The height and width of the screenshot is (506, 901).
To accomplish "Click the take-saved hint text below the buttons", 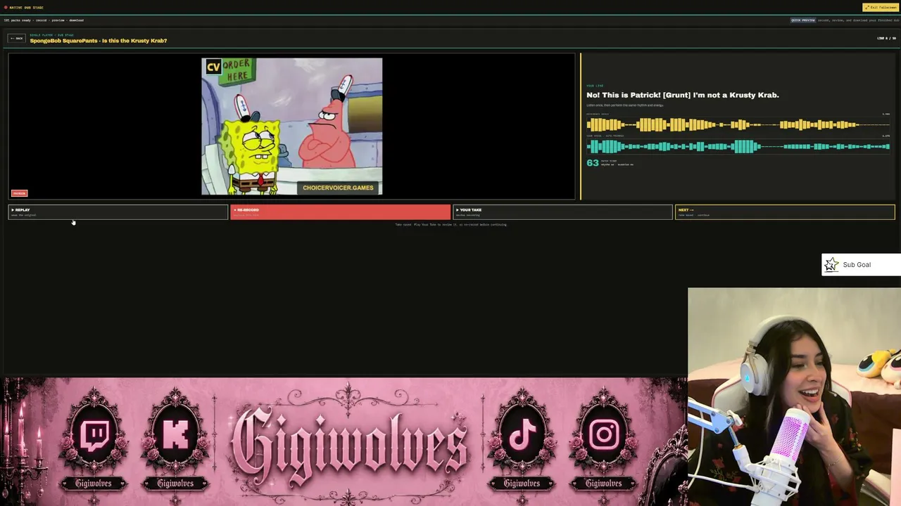I will (450, 225).
